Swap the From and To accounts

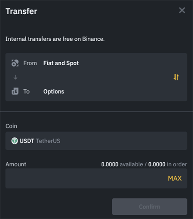click(x=176, y=77)
